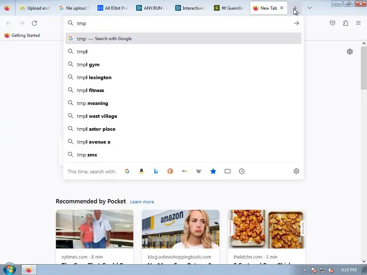Open volume muted tray icon
This screenshot has width=367, height=275.
coord(331,270)
